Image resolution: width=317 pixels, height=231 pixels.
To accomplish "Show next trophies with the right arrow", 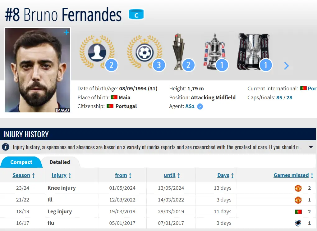I will coord(287,66).
